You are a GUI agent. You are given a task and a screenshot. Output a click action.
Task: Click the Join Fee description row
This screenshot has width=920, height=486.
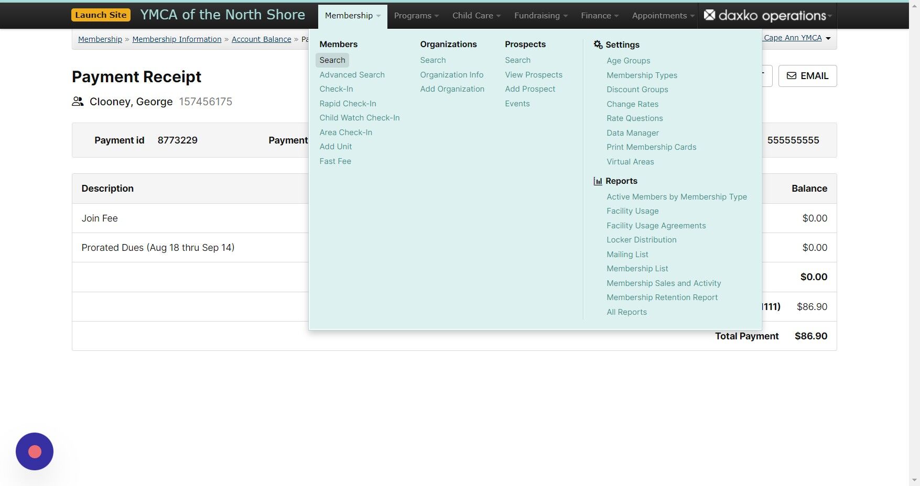pyautogui.click(x=100, y=218)
